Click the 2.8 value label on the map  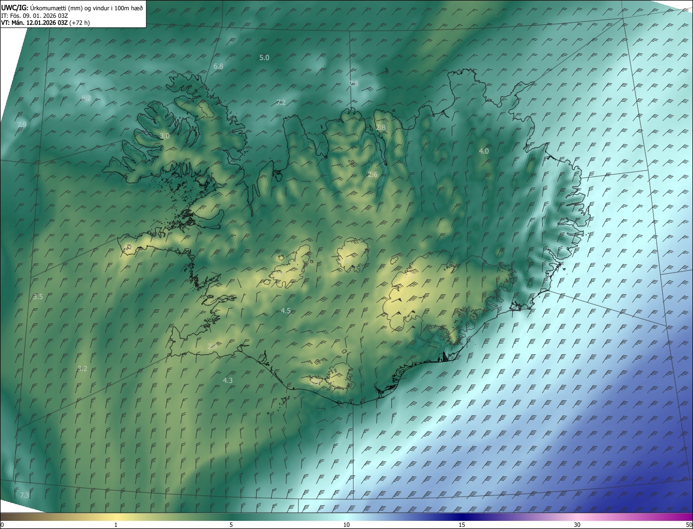click(x=381, y=128)
